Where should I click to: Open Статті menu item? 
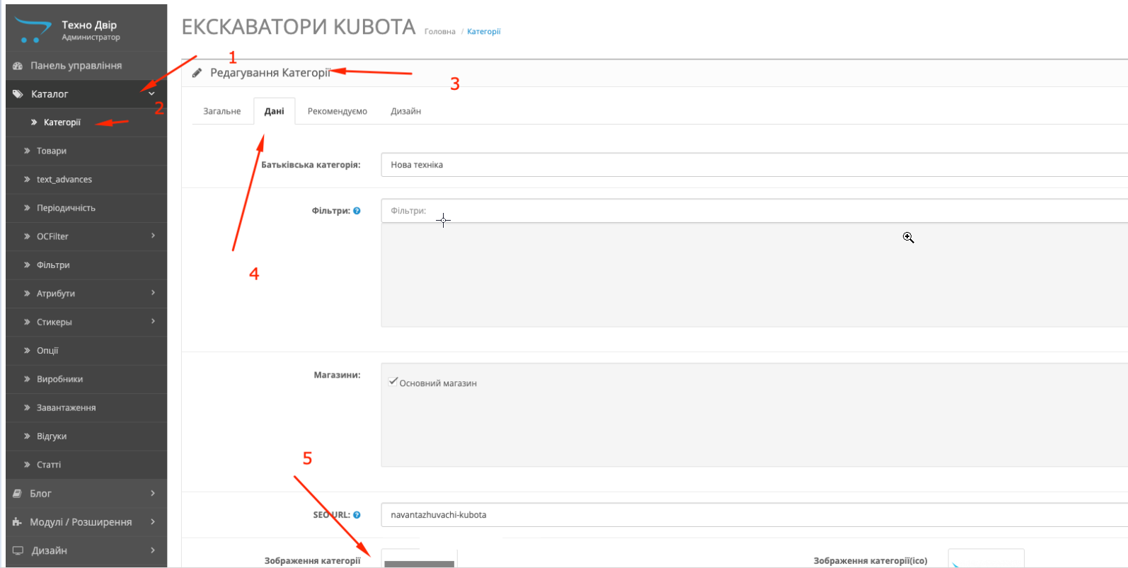pos(86,465)
